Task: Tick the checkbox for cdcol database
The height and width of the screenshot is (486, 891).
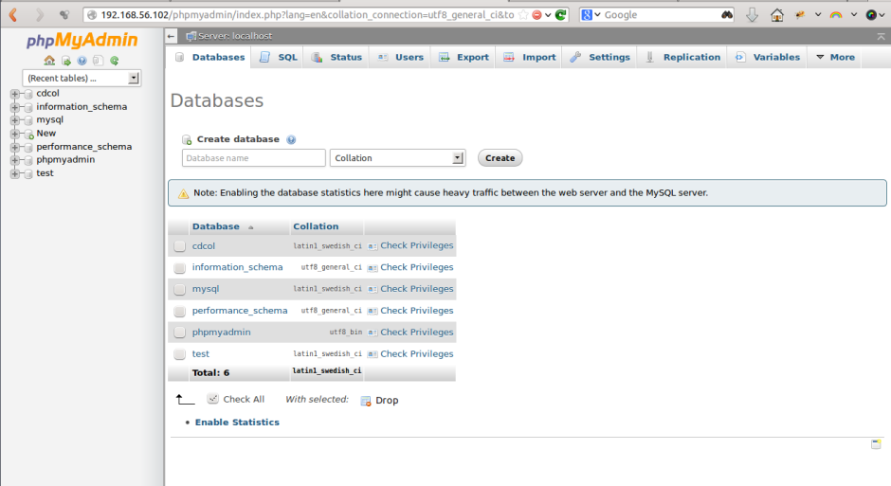Action: pyautogui.click(x=179, y=246)
